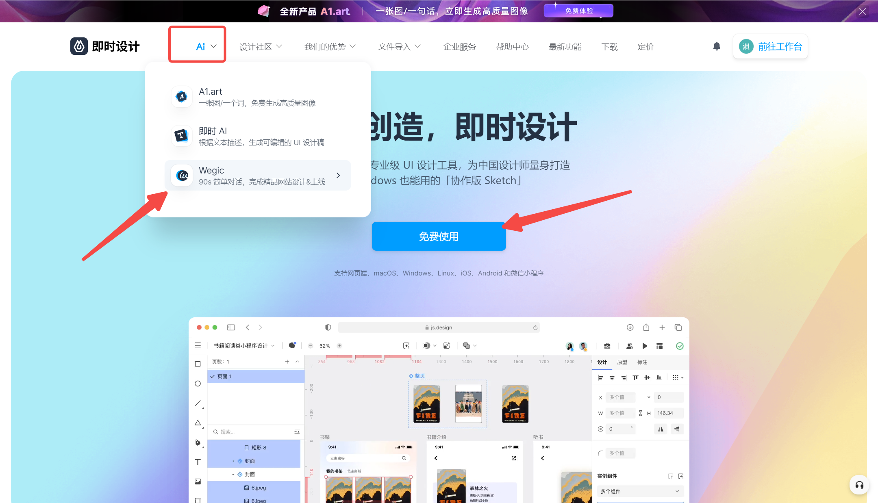This screenshot has height=503, width=878.
Task: Click the 62% zoom level
Action: (325, 346)
